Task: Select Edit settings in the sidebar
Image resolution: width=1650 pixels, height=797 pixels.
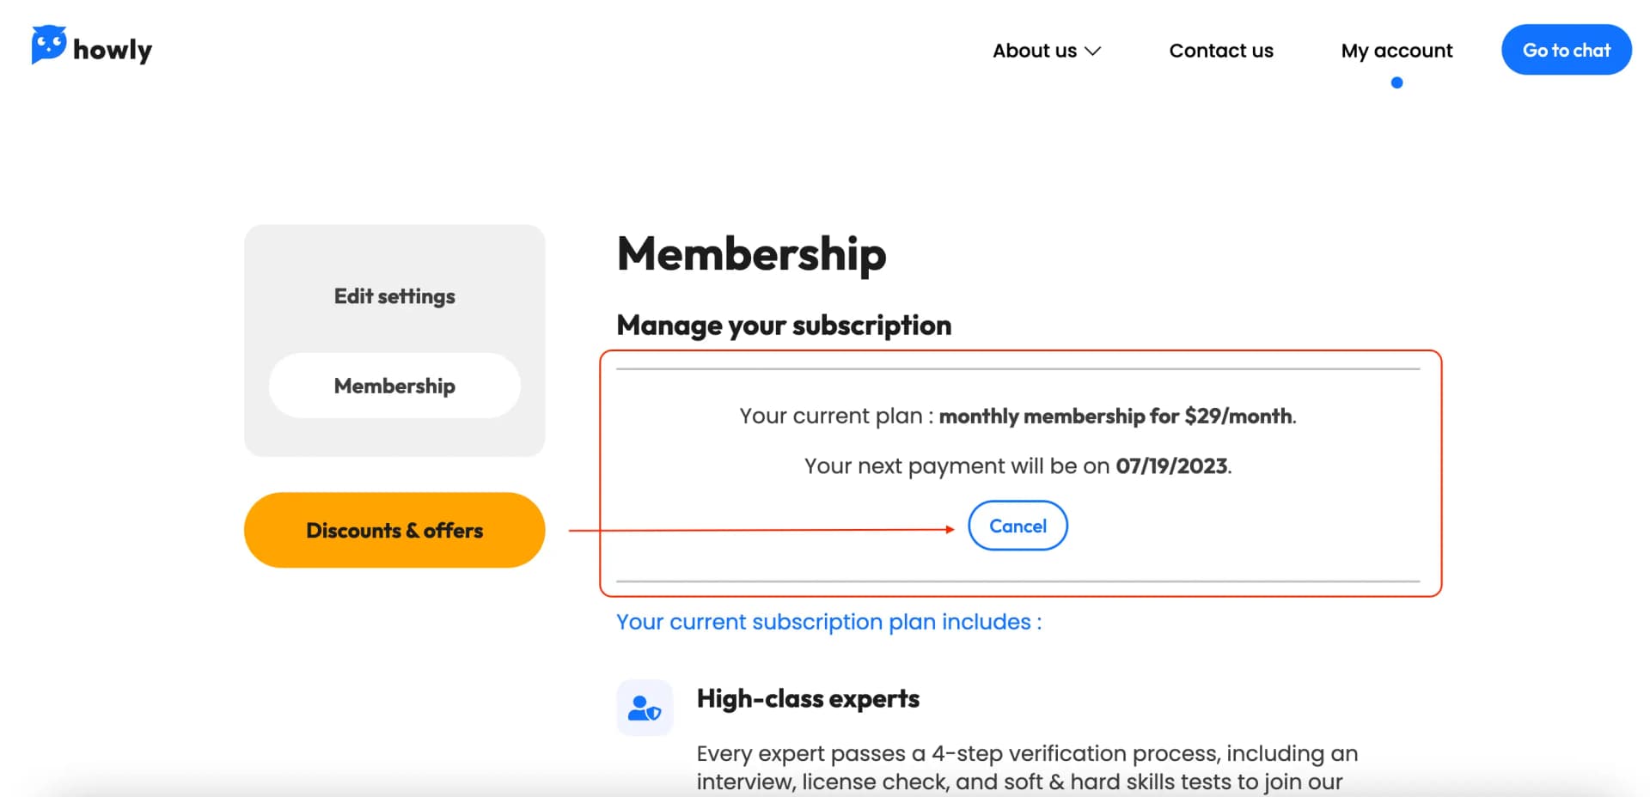Action: tap(394, 296)
